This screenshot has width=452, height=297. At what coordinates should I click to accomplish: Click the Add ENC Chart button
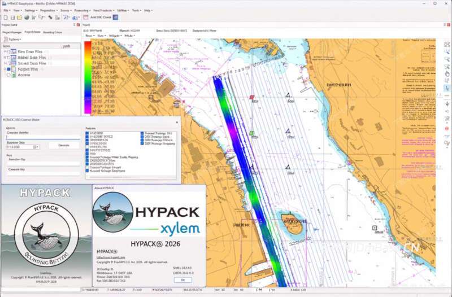pyautogui.click(x=101, y=18)
